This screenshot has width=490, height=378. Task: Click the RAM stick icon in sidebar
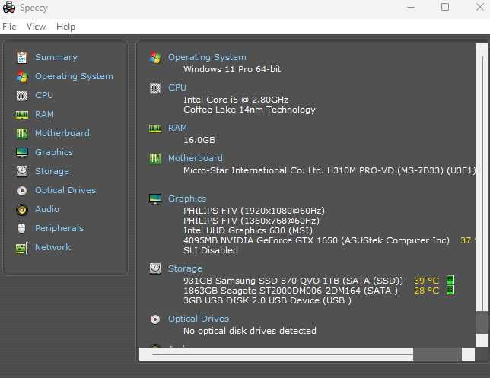point(22,115)
